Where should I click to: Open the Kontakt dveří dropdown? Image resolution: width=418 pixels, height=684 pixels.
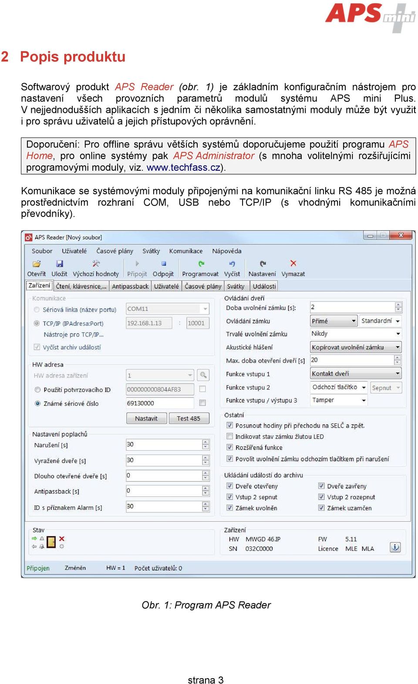point(356,374)
